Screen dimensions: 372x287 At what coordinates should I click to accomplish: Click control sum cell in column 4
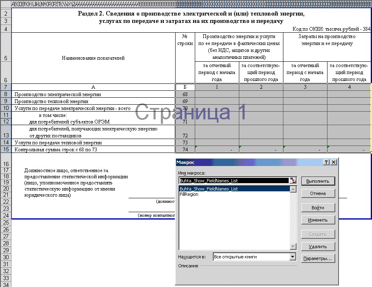pyautogui.click(x=349, y=149)
